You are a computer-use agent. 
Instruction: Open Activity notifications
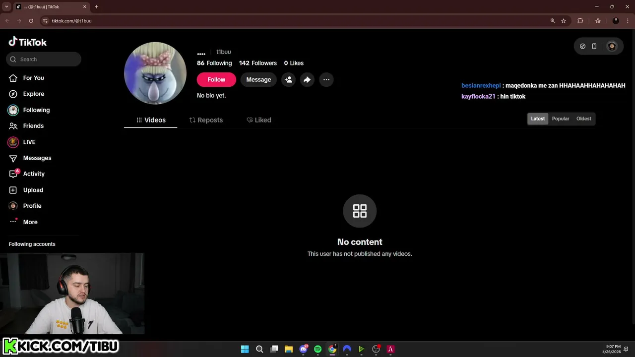(x=34, y=174)
